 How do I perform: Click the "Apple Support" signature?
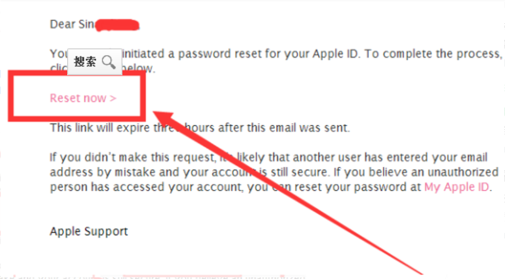pos(89,231)
